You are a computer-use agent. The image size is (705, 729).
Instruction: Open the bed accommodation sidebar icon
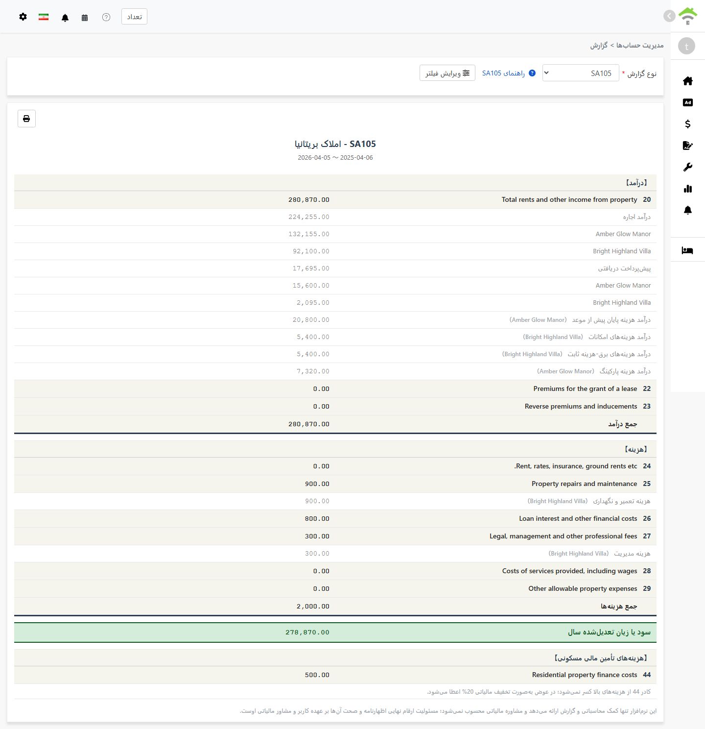[x=687, y=250]
